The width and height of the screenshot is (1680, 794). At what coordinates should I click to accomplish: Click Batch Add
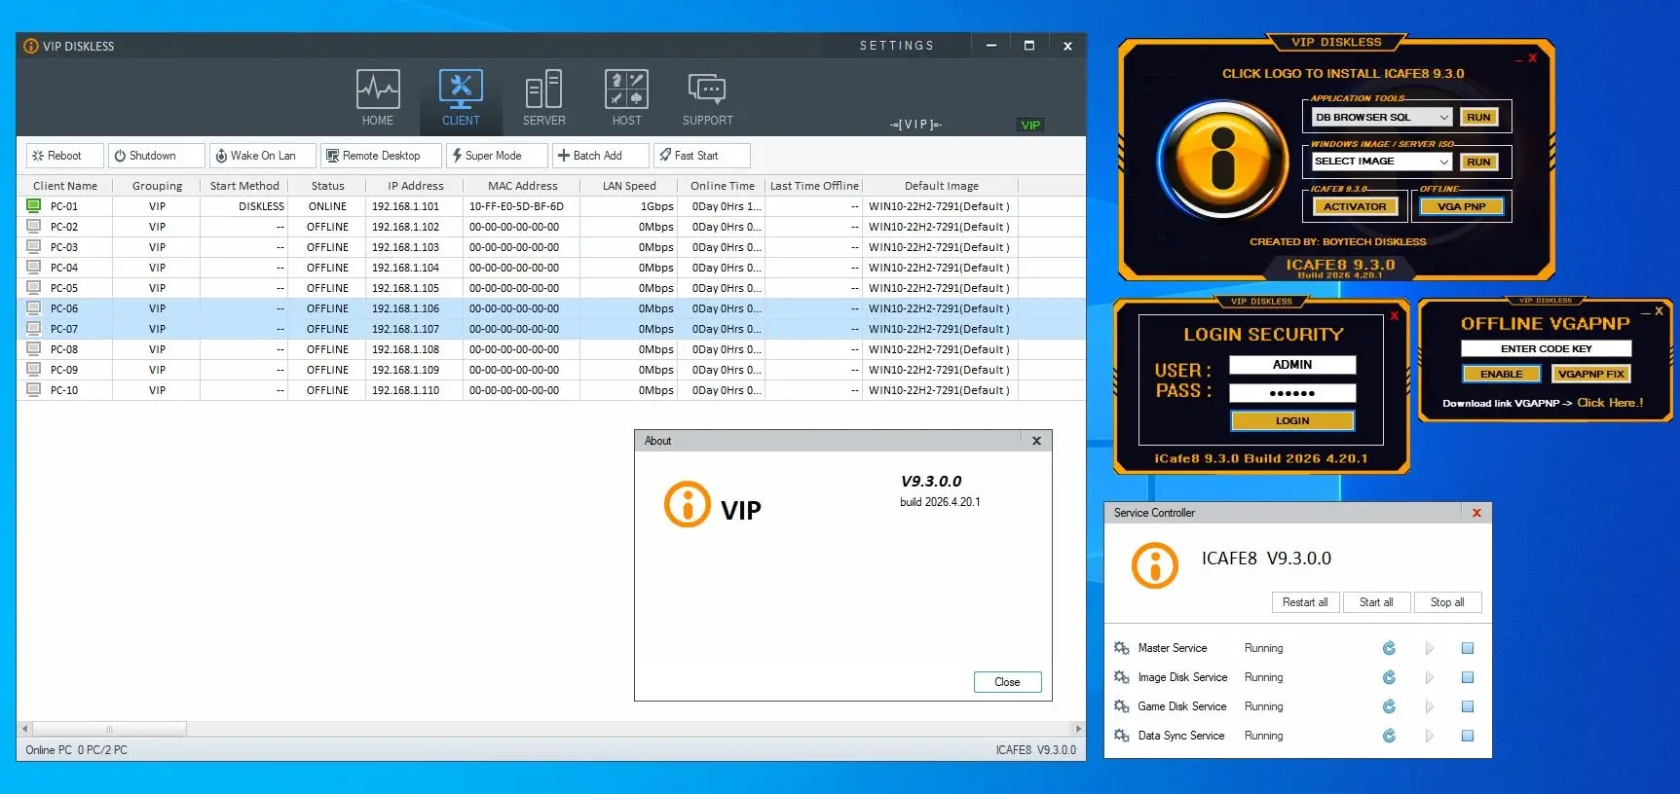(x=600, y=156)
